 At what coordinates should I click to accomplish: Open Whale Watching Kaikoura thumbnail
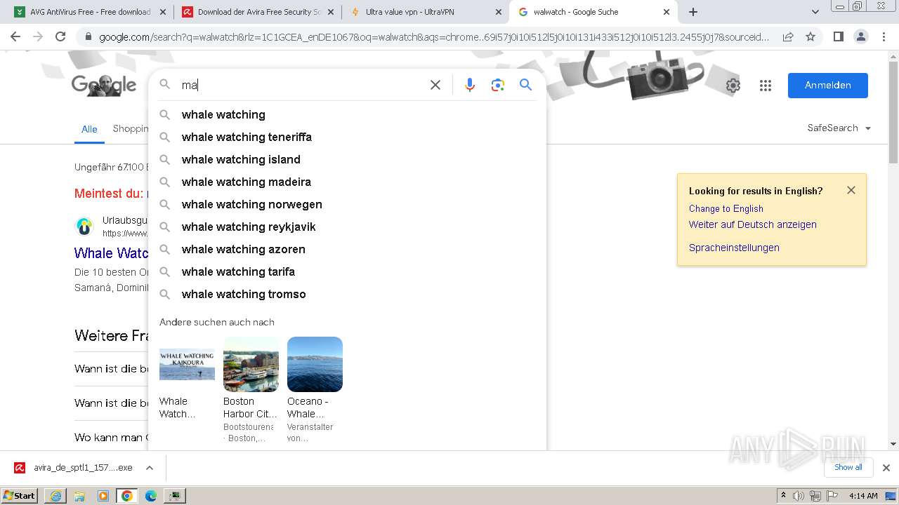(187, 364)
